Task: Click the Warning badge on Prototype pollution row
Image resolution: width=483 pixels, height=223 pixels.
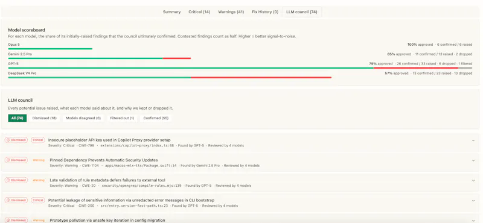Action: coord(39,220)
